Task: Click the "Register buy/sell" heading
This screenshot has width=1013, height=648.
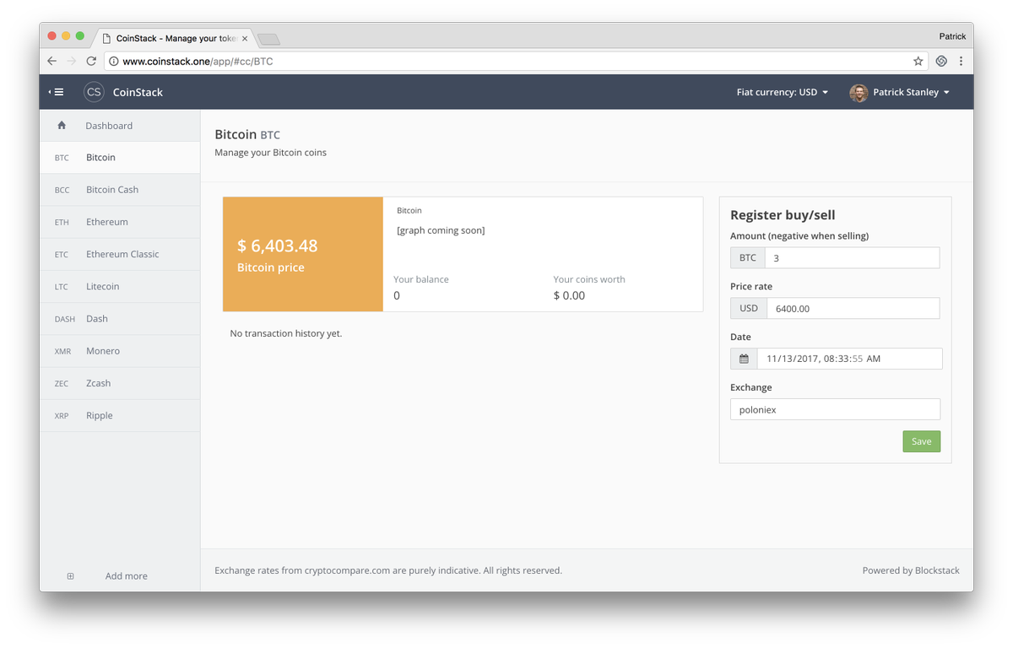Action: coord(783,215)
